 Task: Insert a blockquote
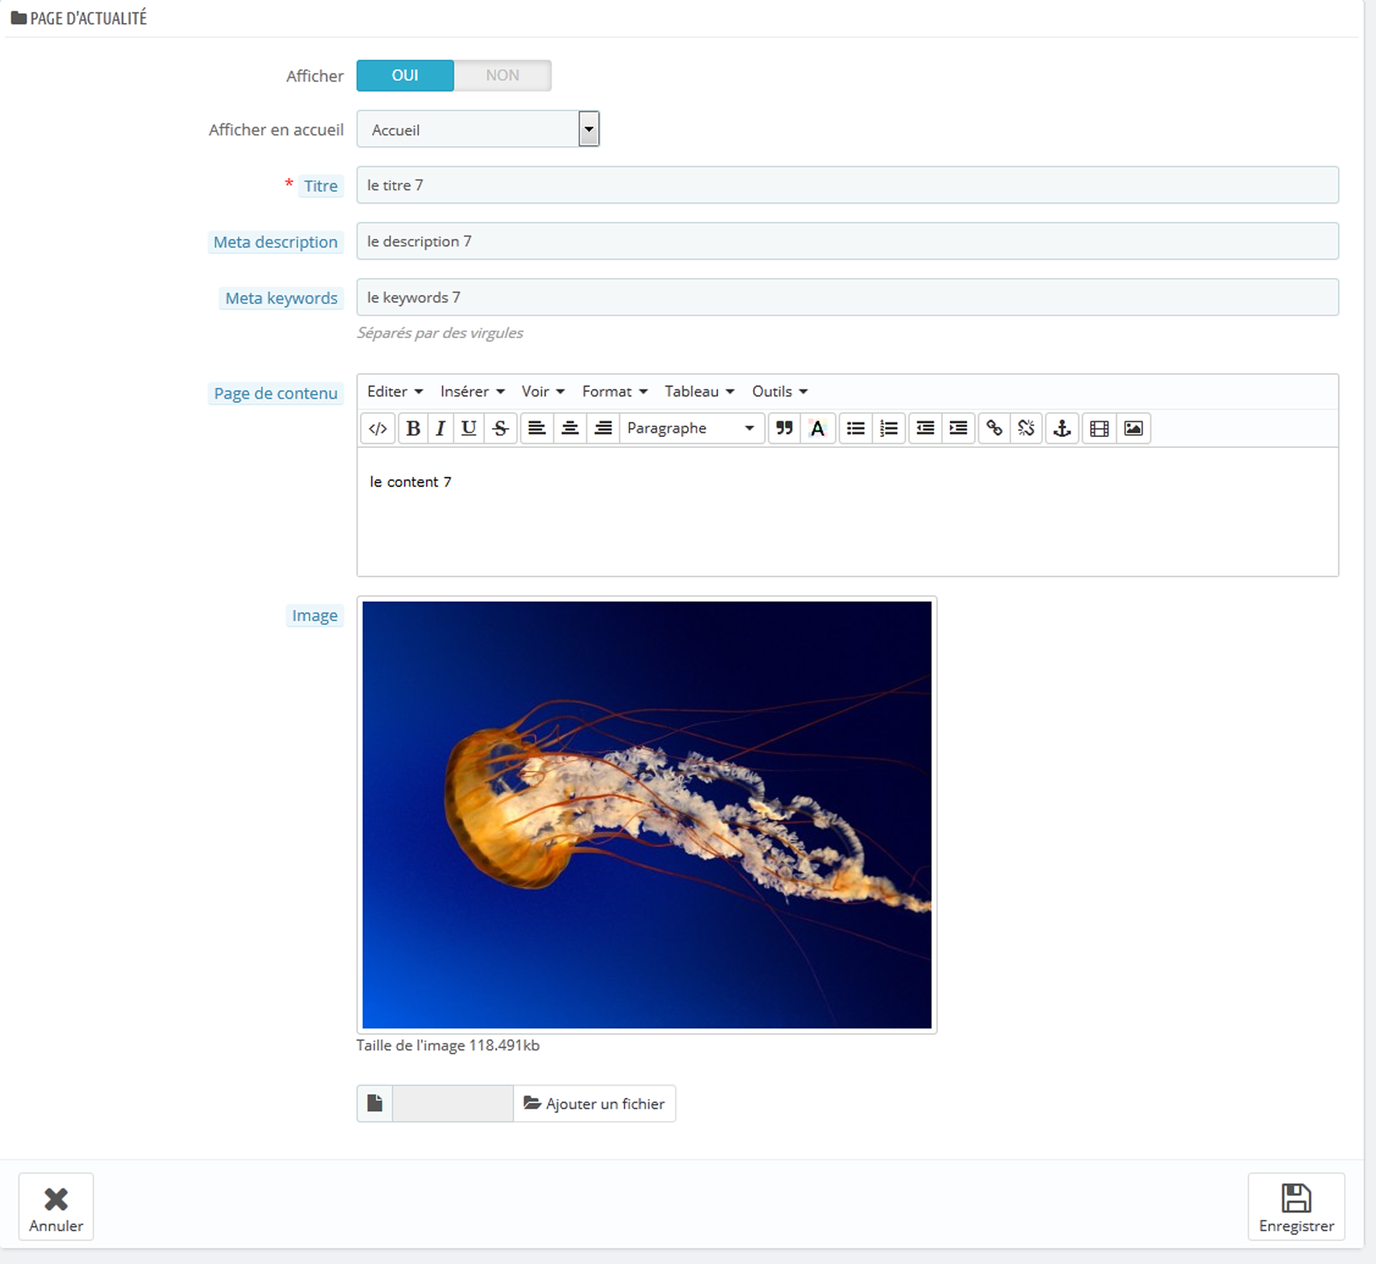tap(784, 428)
